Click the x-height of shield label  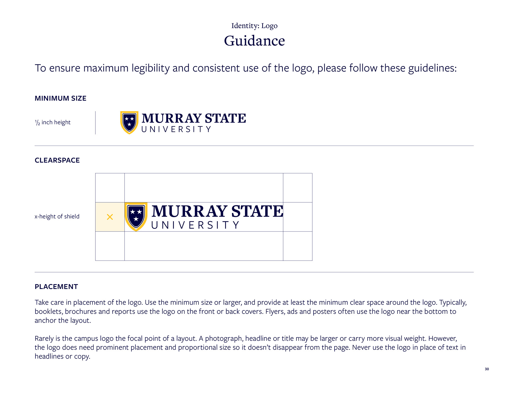tap(57, 216)
